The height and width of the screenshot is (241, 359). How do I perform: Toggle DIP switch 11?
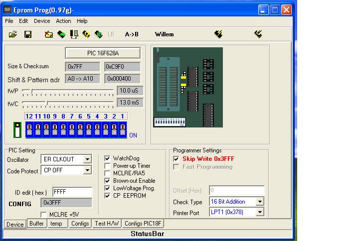coord(38,129)
